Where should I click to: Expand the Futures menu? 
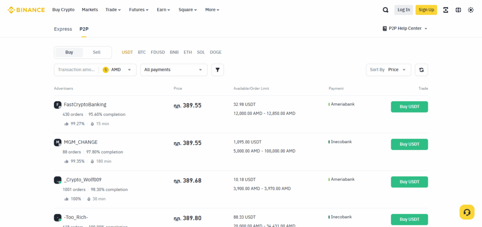[x=139, y=10]
